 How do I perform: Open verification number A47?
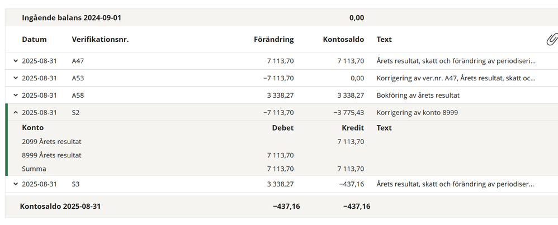[x=78, y=61]
